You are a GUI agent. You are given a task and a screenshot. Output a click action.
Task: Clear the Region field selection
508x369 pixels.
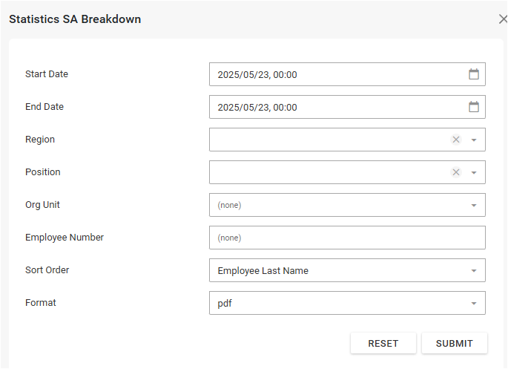[x=456, y=140]
